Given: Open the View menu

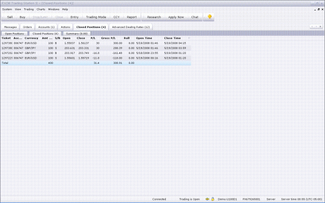Looking at the screenshot, I should point(18,9).
